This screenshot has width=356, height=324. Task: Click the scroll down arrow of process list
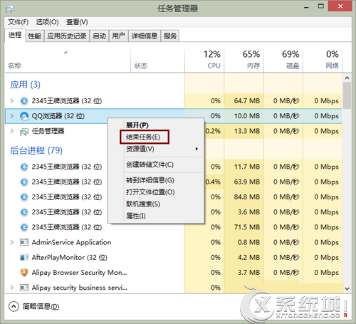pos(347,288)
